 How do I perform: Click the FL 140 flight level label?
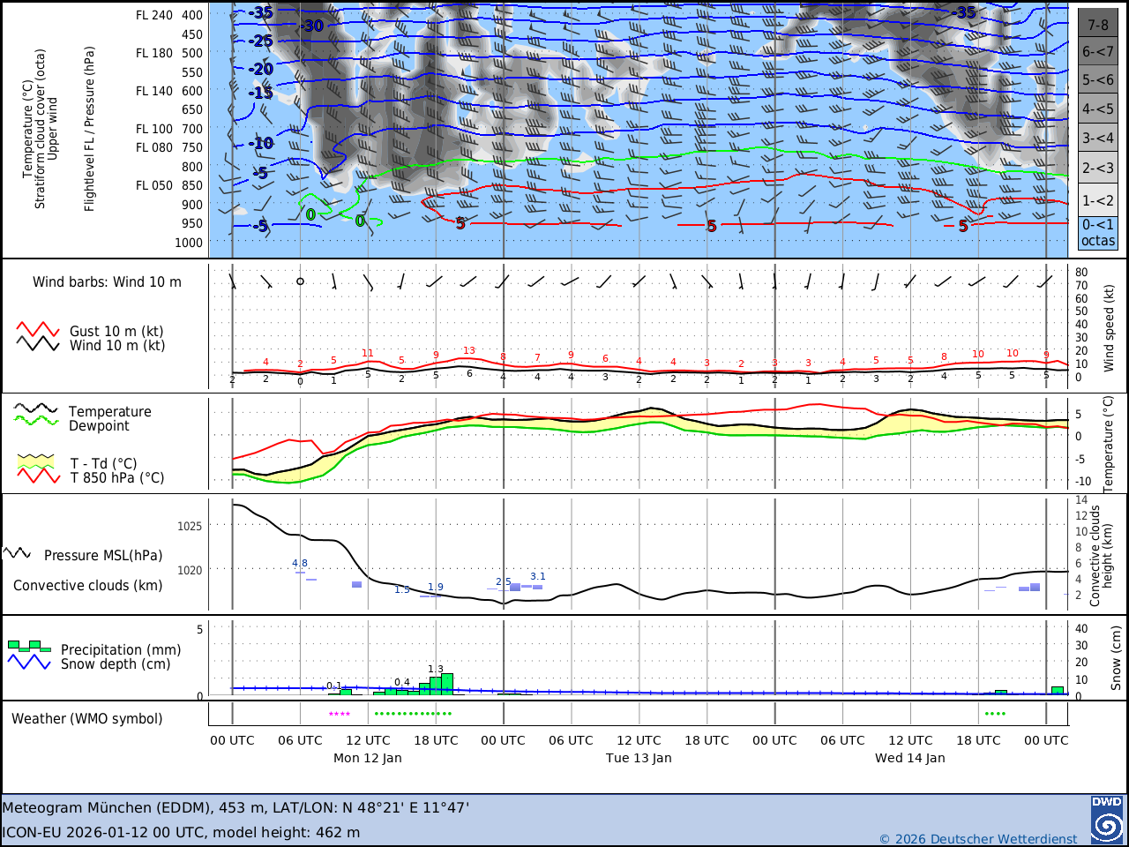point(154,91)
